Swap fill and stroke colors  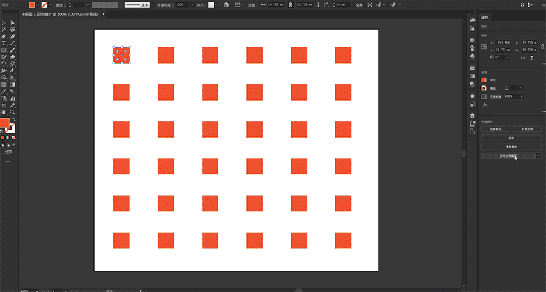tap(13, 120)
